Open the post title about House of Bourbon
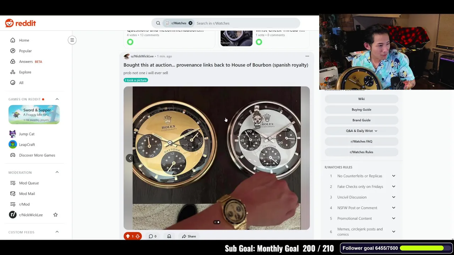The width and height of the screenshot is (454, 255). [x=216, y=65]
